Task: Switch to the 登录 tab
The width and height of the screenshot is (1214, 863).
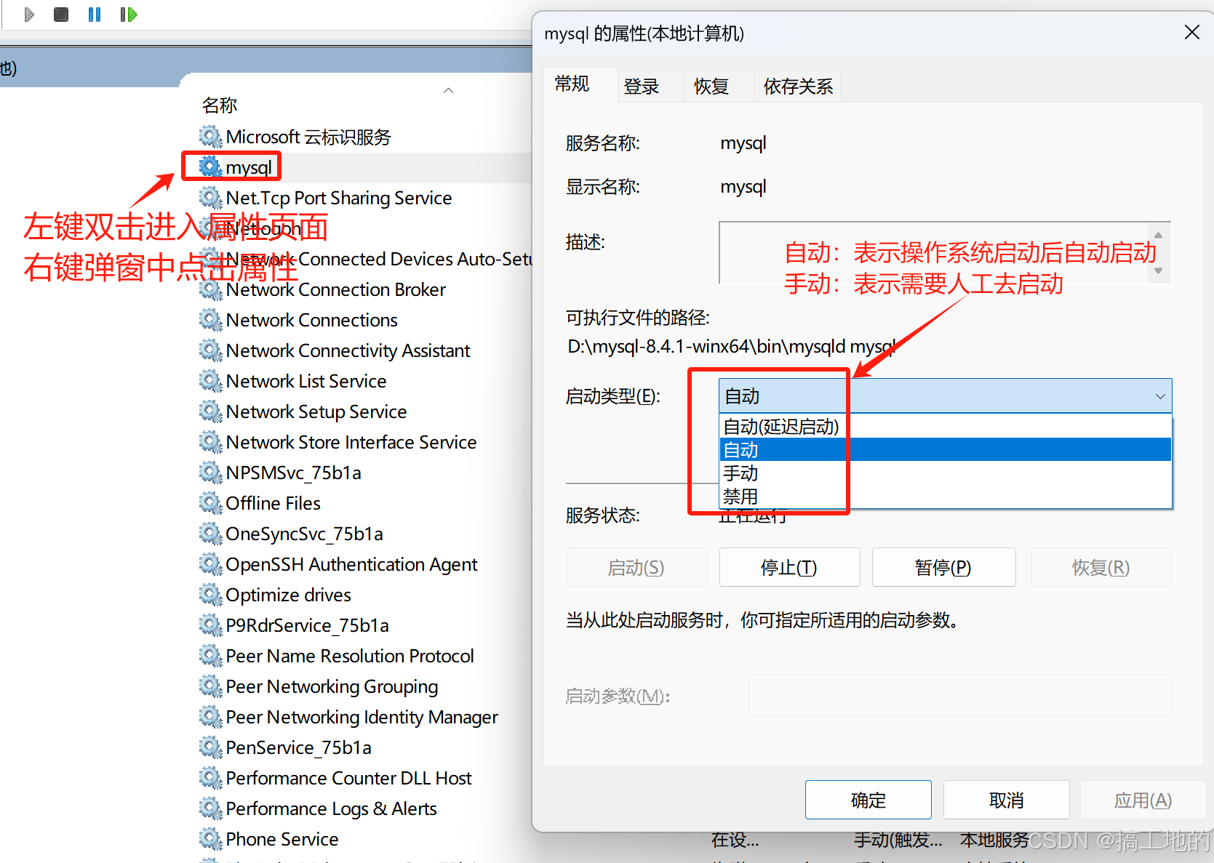Action: click(641, 86)
